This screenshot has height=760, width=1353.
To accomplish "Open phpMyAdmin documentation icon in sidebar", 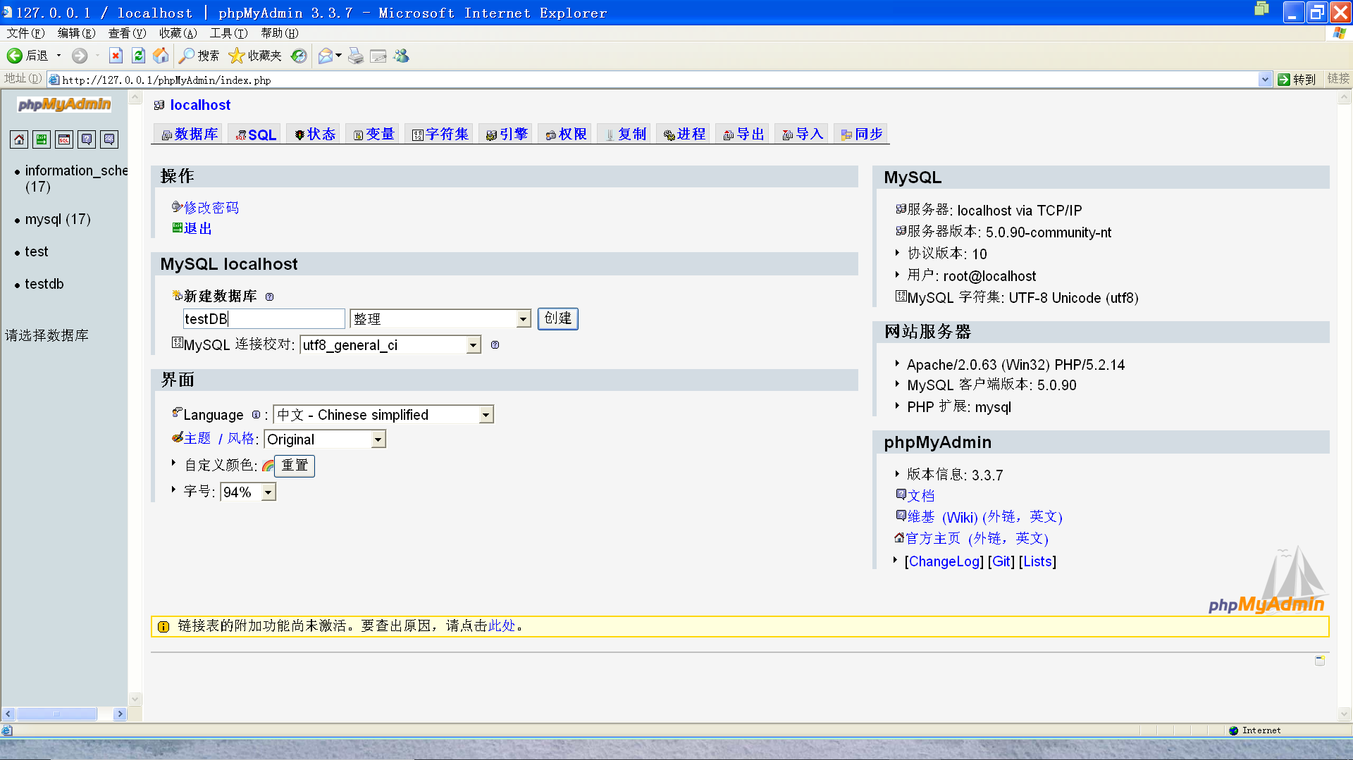I will pyautogui.click(x=86, y=139).
